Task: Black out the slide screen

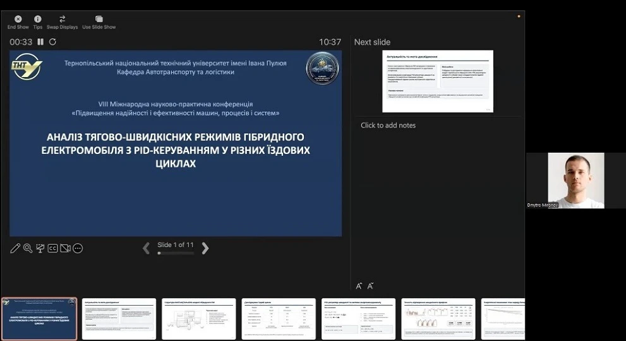Action: pyautogui.click(x=40, y=248)
